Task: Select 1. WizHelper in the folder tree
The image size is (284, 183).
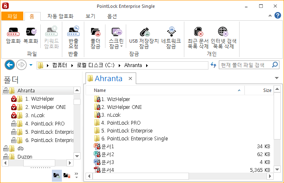Action: point(40,99)
